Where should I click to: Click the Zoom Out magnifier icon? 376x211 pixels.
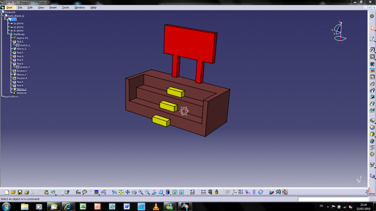tap(147, 192)
